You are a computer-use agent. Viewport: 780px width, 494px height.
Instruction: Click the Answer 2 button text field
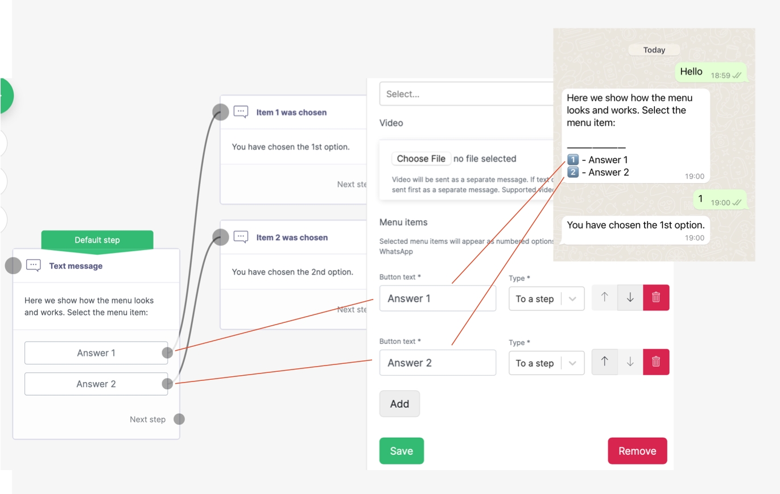[437, 363]
